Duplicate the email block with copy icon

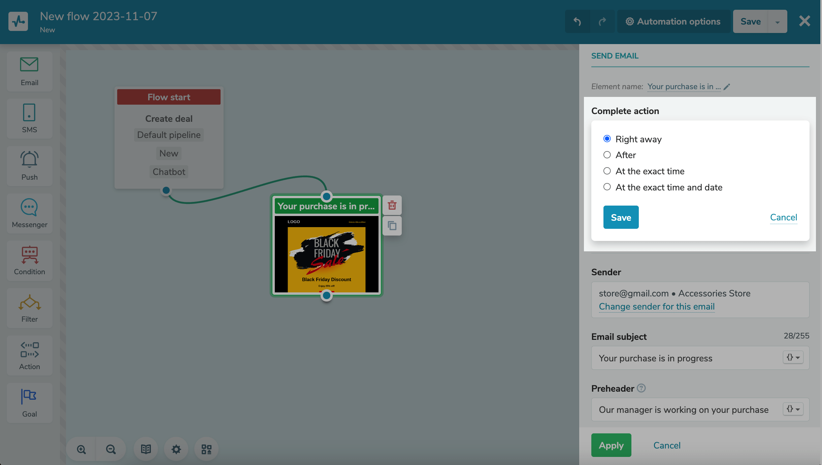392,225
